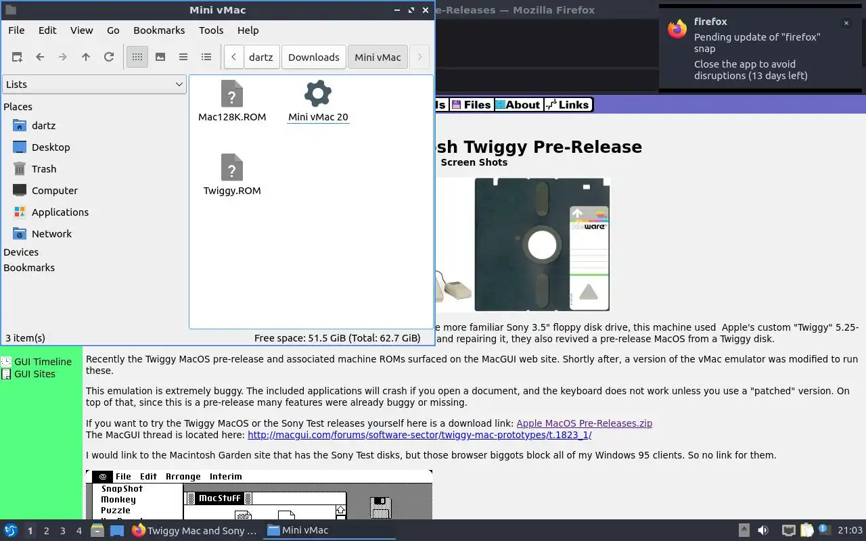Open the macgui.com forum thread link
This screenshot has height=541, width=866.
(x=419, y=435)
